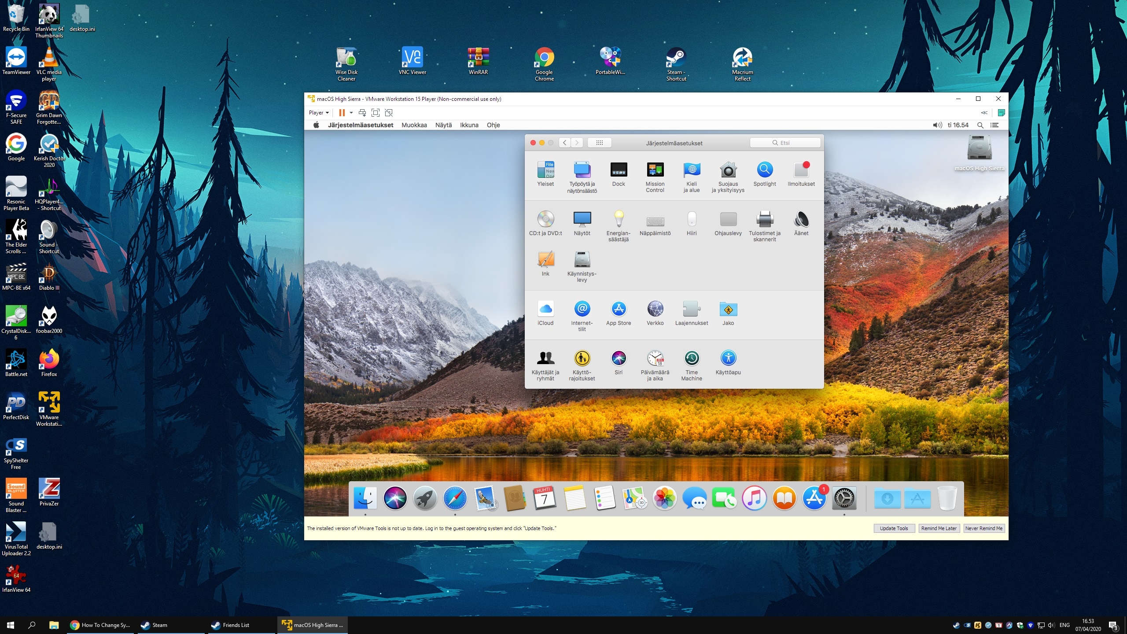This screenshot has width=1127, height=634.
Task: Click the Update Tools button
Action: 894,528
